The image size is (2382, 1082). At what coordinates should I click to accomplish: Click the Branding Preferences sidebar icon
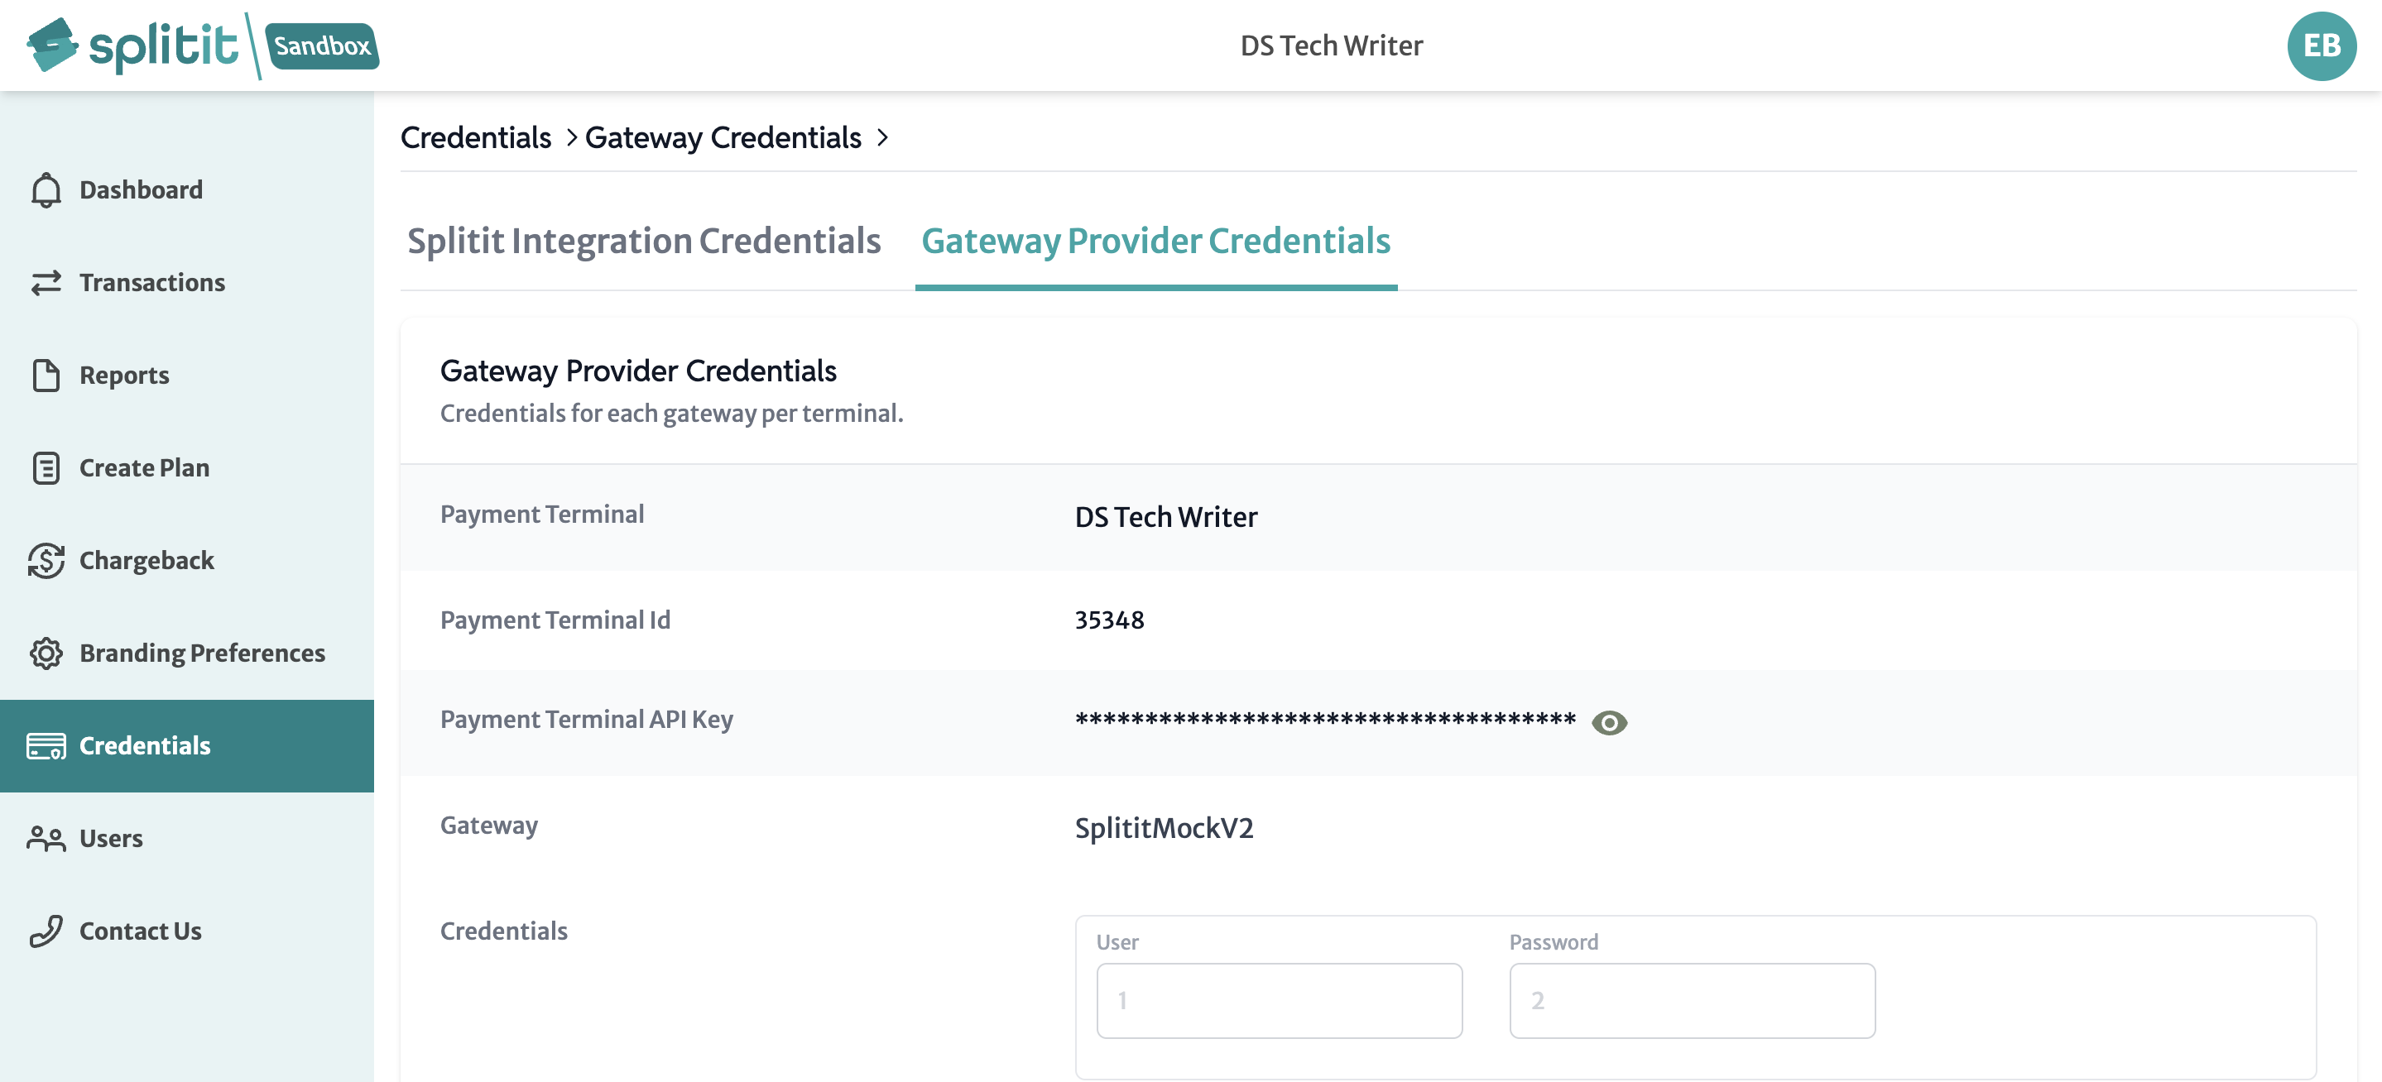46,653
